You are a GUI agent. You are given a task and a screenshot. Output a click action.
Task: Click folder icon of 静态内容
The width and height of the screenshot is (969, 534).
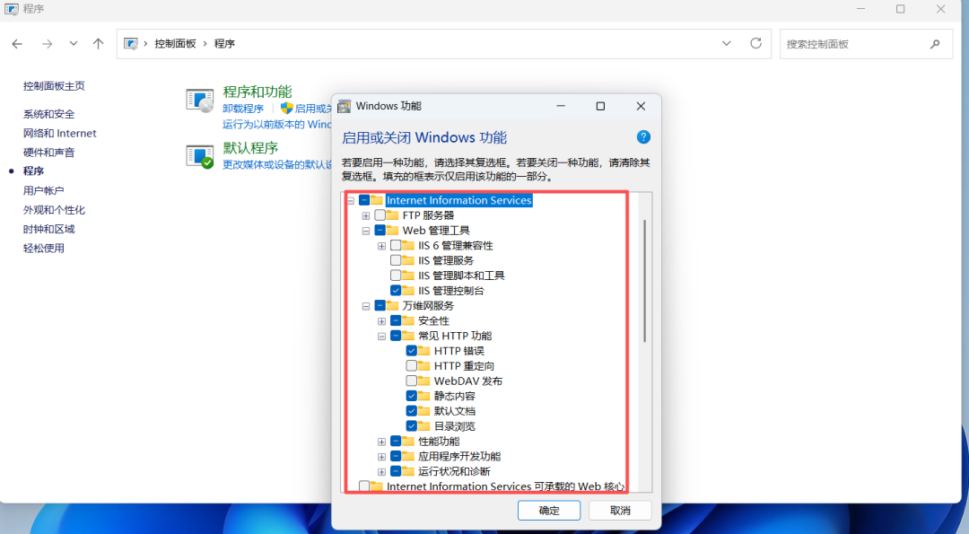click(423, 396)
